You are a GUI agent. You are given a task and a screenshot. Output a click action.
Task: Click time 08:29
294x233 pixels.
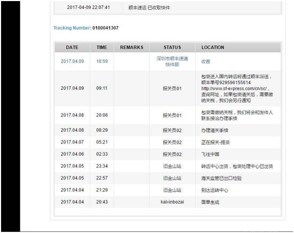pos(102,130)
